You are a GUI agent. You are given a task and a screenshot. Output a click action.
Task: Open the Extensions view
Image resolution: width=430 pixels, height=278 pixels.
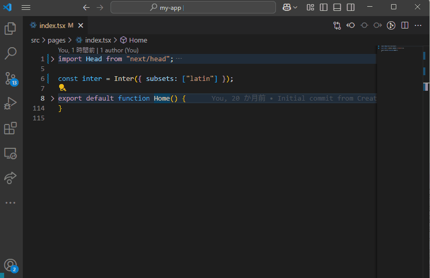pyautogui.click(x=10, y=128)
